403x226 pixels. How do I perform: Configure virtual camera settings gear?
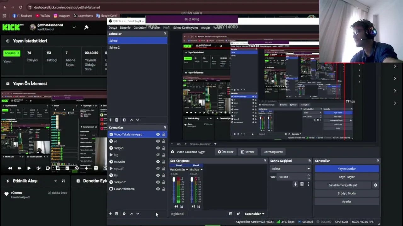(375, 185)
